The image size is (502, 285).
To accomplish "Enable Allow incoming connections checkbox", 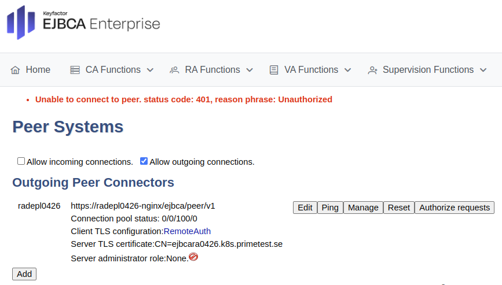I will pyautogui.click(x=21, y=161).
